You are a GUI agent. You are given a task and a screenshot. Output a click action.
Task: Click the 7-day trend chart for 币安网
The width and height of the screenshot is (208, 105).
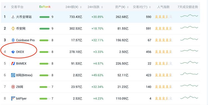coord(189,28)
